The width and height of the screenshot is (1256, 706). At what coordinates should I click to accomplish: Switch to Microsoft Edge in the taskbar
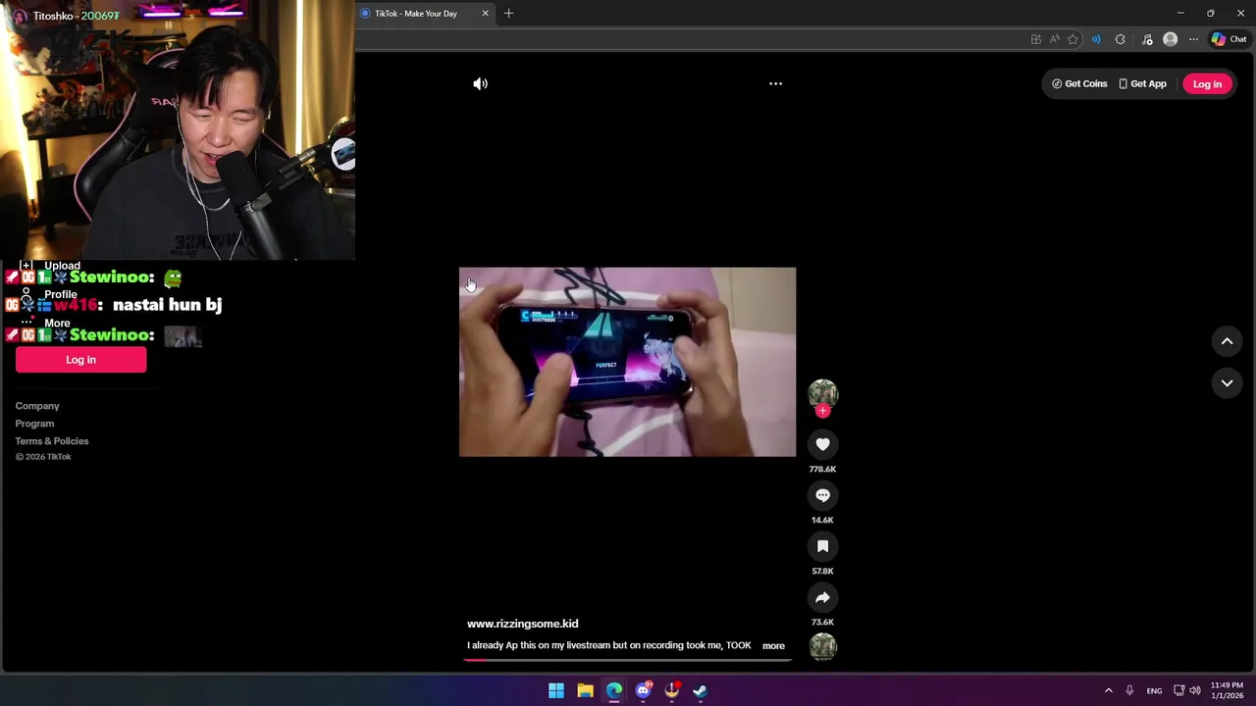(x=614, y=690)
